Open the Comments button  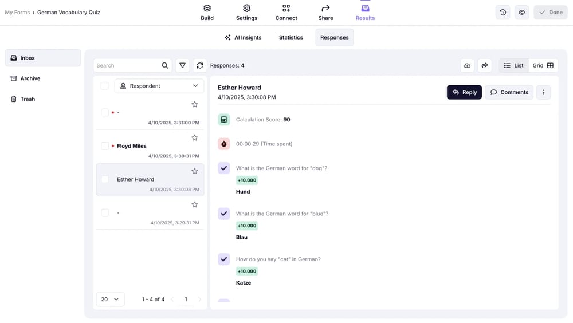509,92
